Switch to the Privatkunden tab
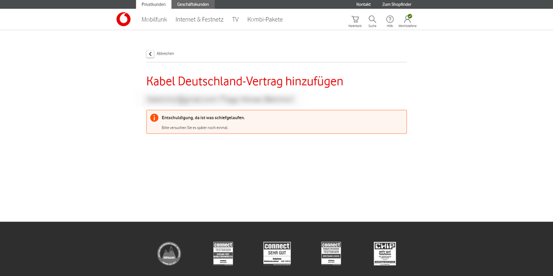 pos(153,4)
